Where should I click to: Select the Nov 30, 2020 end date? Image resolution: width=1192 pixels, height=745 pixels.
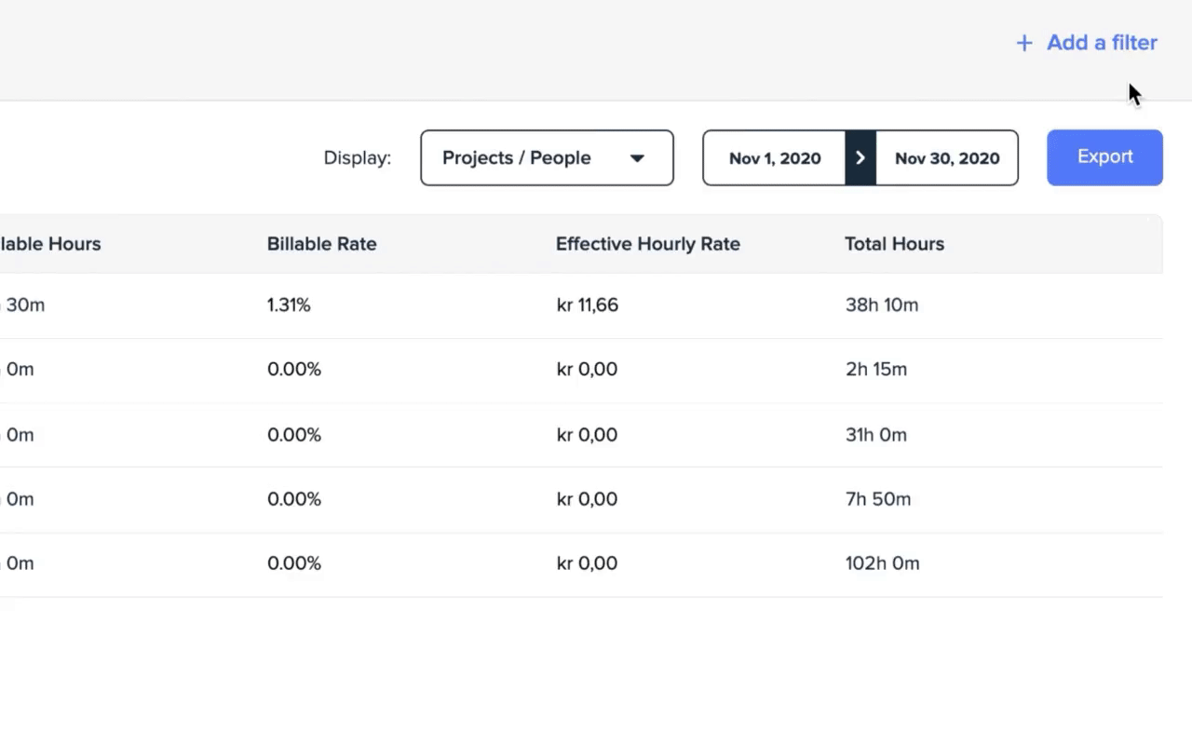click(946, 158)
